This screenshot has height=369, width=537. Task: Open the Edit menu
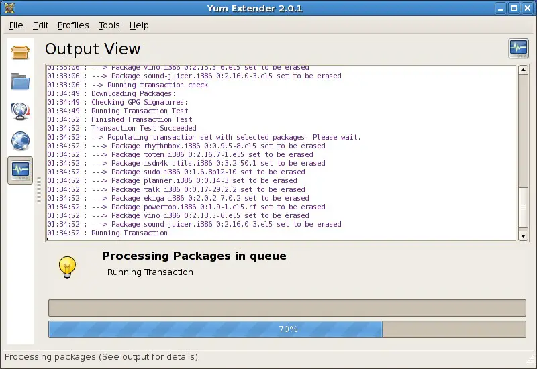coord(40,25)
